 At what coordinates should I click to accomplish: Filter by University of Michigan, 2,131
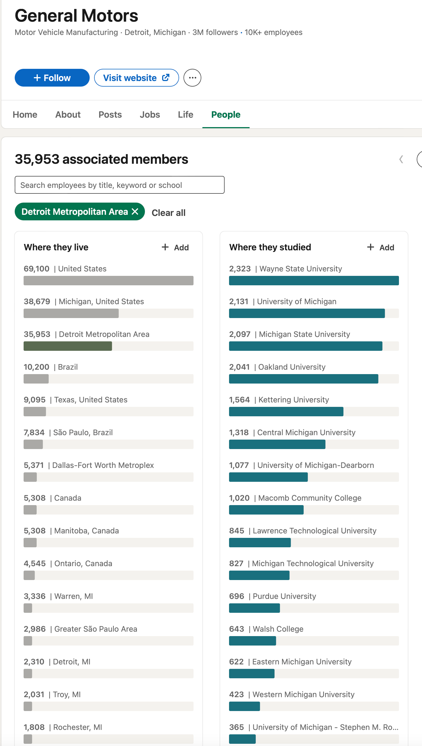tap(314, 308)
